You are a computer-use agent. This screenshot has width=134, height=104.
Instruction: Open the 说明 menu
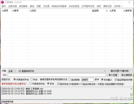[x=99, y=6]
